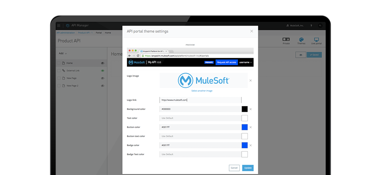Click the help question mark icon
378x175 pixels.
coord(311,26)
